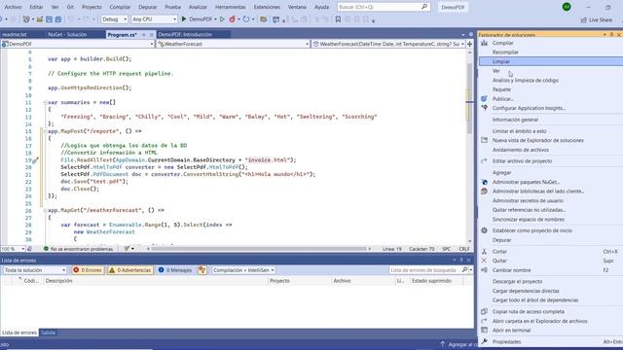The height and width of the screenshot is (350, 623).
Task: Click Quitar red X icon in menu
Action: coord(484,261)
